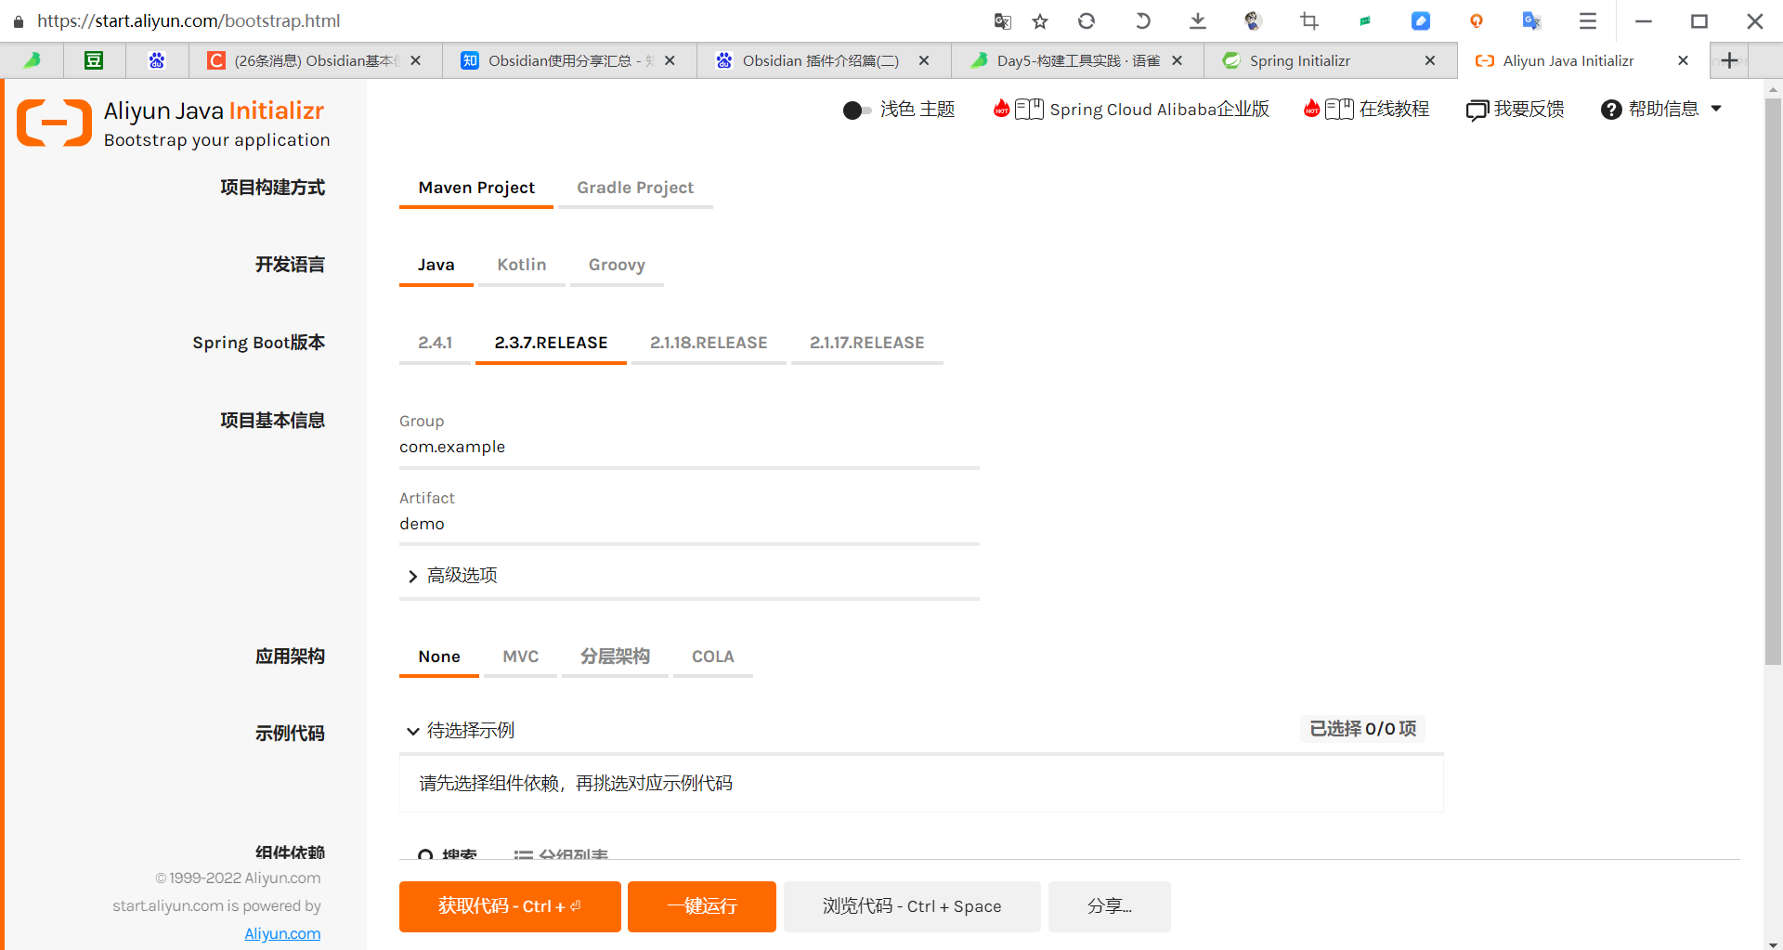
Task: Select Gradle Project build type
Action: (x=635, y=188)
